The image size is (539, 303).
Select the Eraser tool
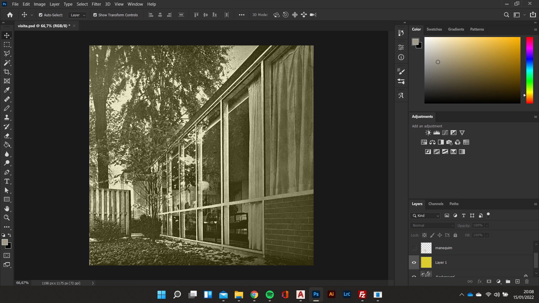click(7, 136)
